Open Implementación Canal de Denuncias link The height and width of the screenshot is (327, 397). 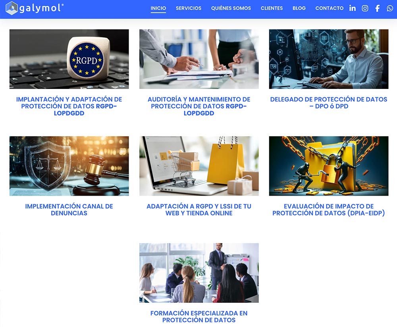click(69, 210)
